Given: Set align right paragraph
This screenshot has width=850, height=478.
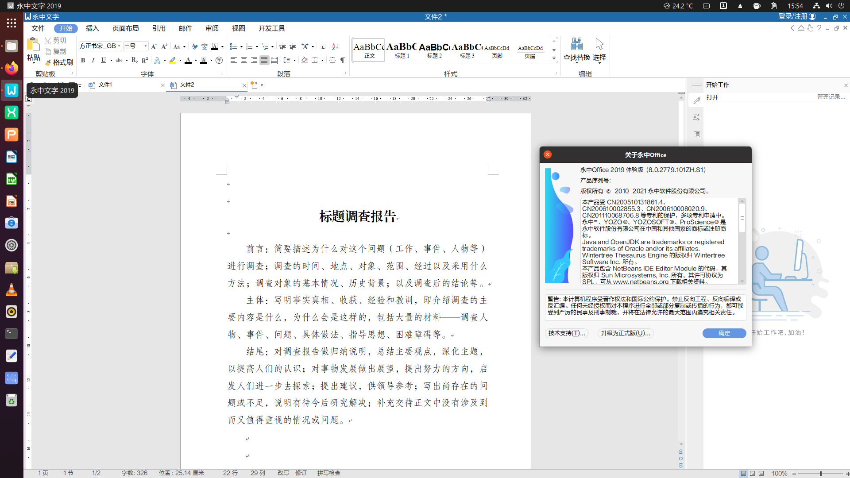Looking at the screenshot, I should coord(254,60).
